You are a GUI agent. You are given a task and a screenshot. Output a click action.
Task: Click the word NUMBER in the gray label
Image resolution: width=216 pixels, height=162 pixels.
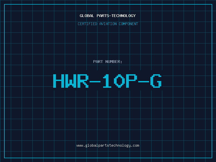[113, 62]
